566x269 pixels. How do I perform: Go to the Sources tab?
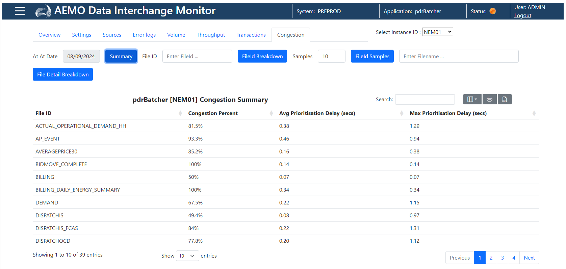pyautogui.click(x=112, y=35)
